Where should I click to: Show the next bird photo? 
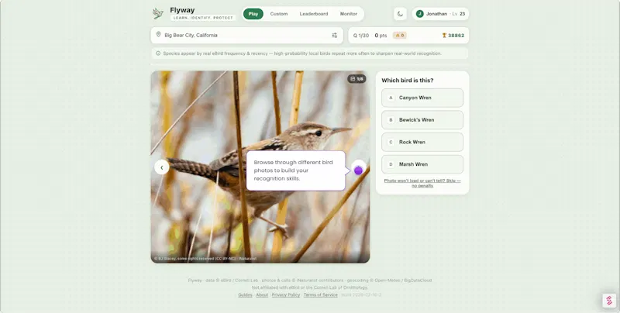tap(358, 167)
